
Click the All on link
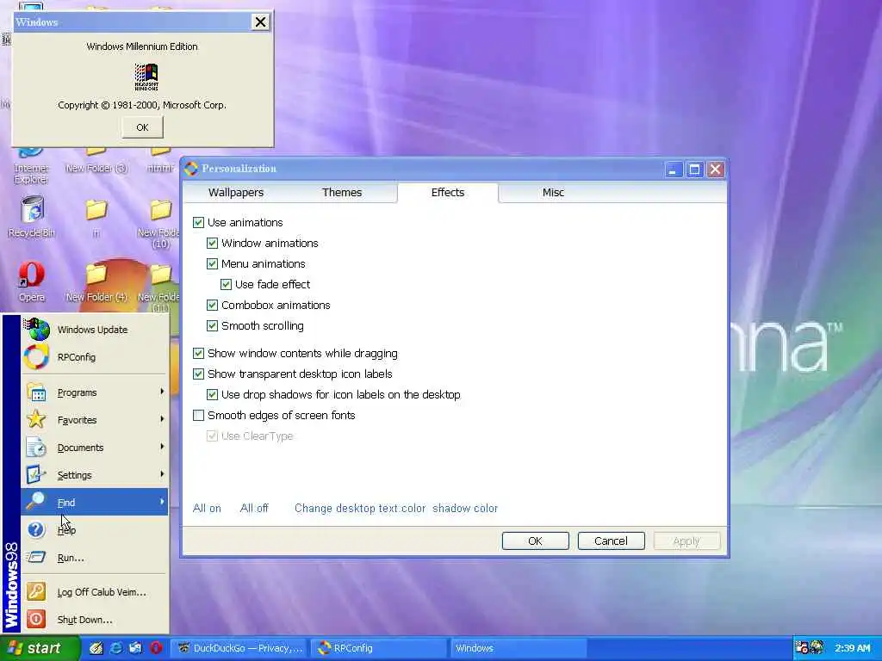coord(207,509)
